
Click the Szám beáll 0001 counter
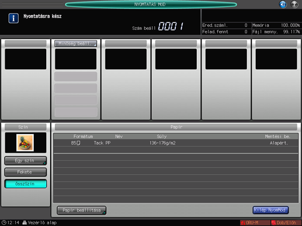click(x=158, y=26)
